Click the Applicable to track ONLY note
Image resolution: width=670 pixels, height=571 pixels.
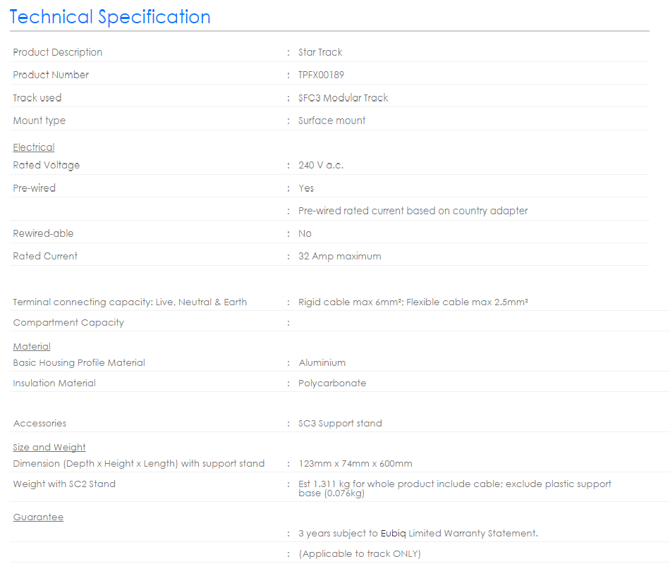[x=360, y=554]
